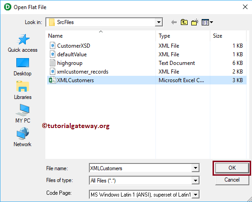This screenshot has width=252, height=202.
Task: Create a new folder
Action: click(x=195, y=22)
